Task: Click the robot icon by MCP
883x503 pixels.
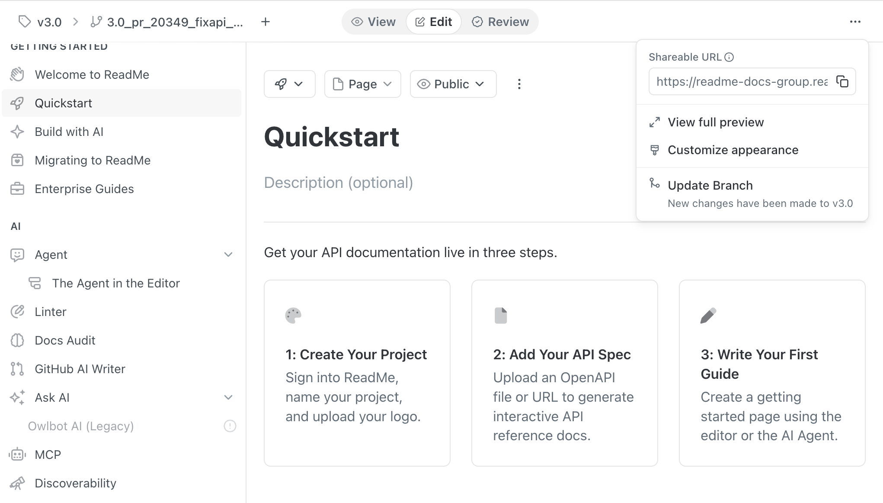Action: pyautogui.click(x=17, y=455)
